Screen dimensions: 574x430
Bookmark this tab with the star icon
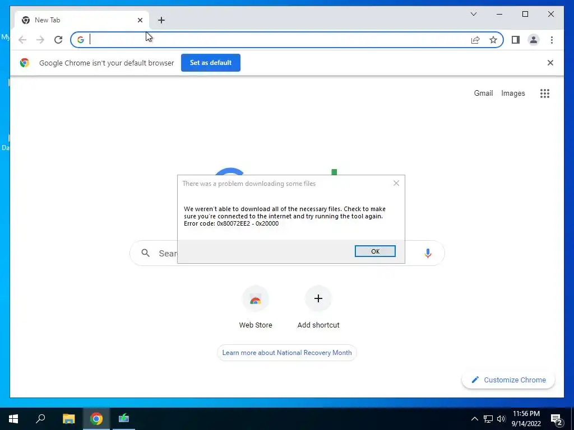493,40
